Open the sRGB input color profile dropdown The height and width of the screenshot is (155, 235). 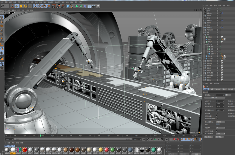pos(220,134)
